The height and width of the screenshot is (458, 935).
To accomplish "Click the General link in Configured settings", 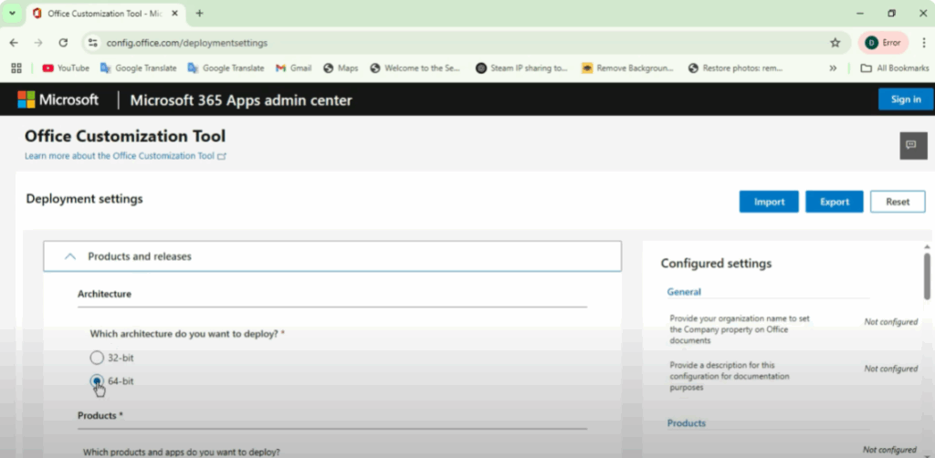I will click(x=684, y=292).
